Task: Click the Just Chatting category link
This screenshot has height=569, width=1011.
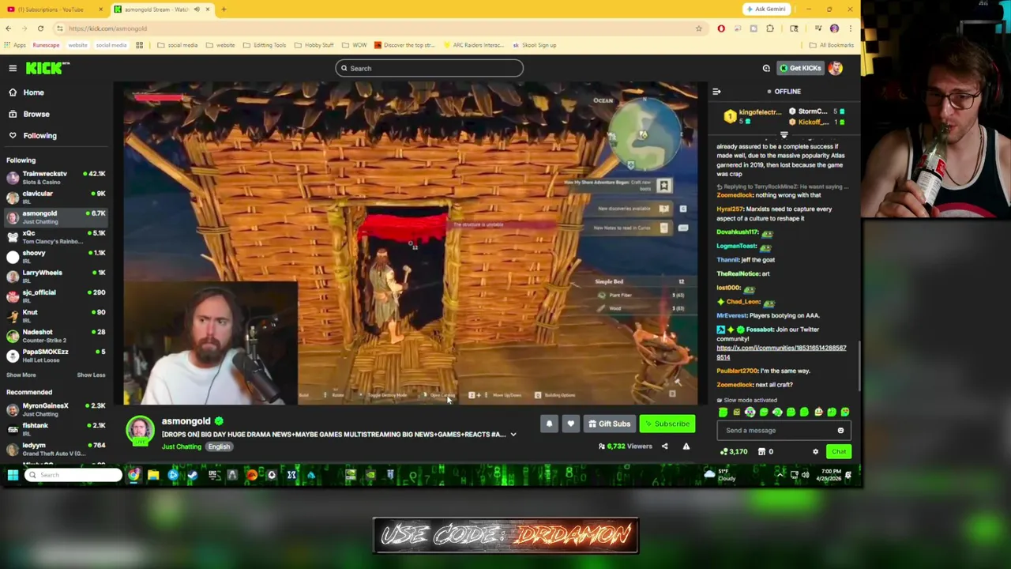Action: 182,447
